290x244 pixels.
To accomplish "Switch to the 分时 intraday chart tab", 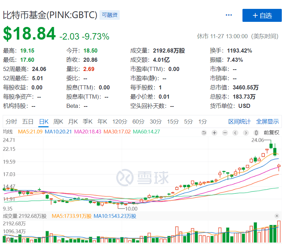I will pos(11,121).
